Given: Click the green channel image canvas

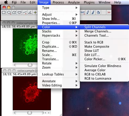Looking at the screenshot, I should pyautogui.click(x=25, y=45).
